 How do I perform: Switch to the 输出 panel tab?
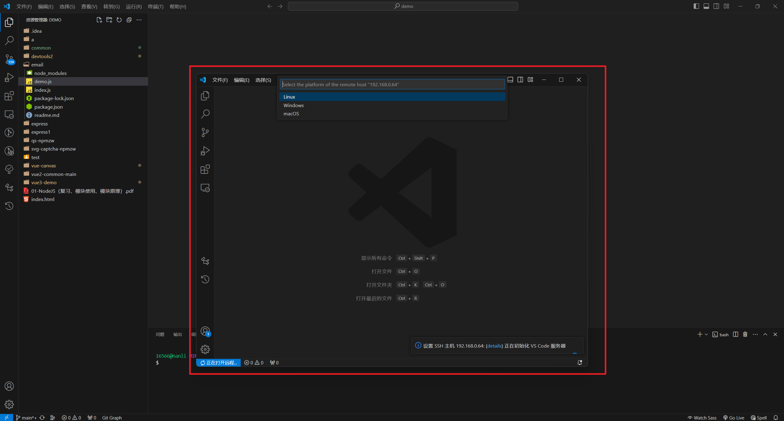click(177, 334)
